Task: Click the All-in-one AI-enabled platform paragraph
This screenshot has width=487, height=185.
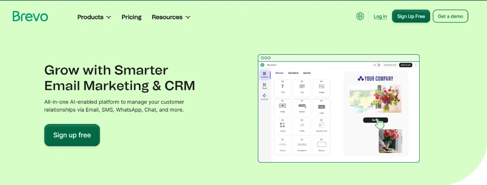Action: pyautogui.click(x=114, y=106)
